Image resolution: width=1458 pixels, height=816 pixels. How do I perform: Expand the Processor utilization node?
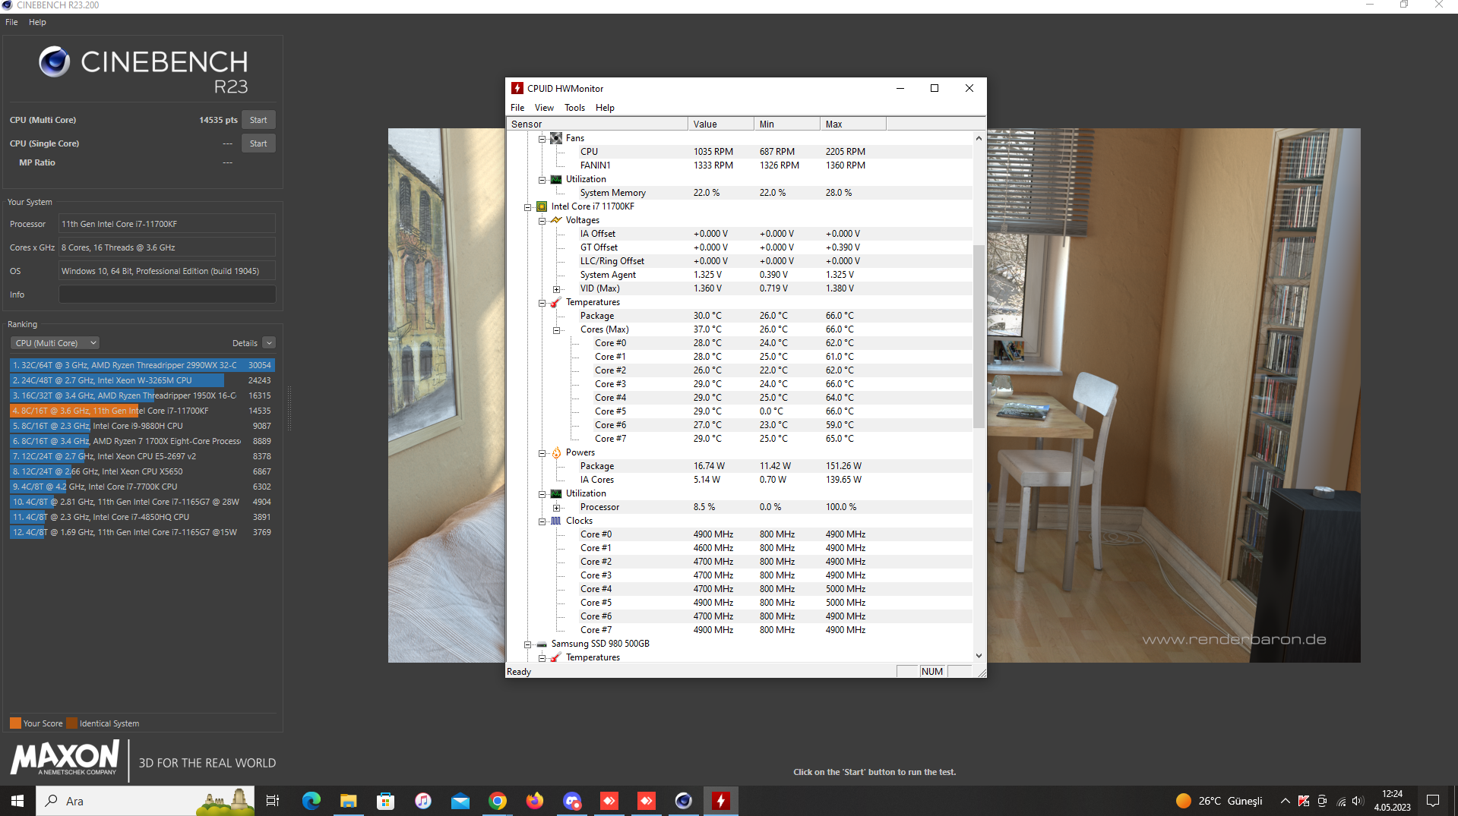tap(556, 508)
